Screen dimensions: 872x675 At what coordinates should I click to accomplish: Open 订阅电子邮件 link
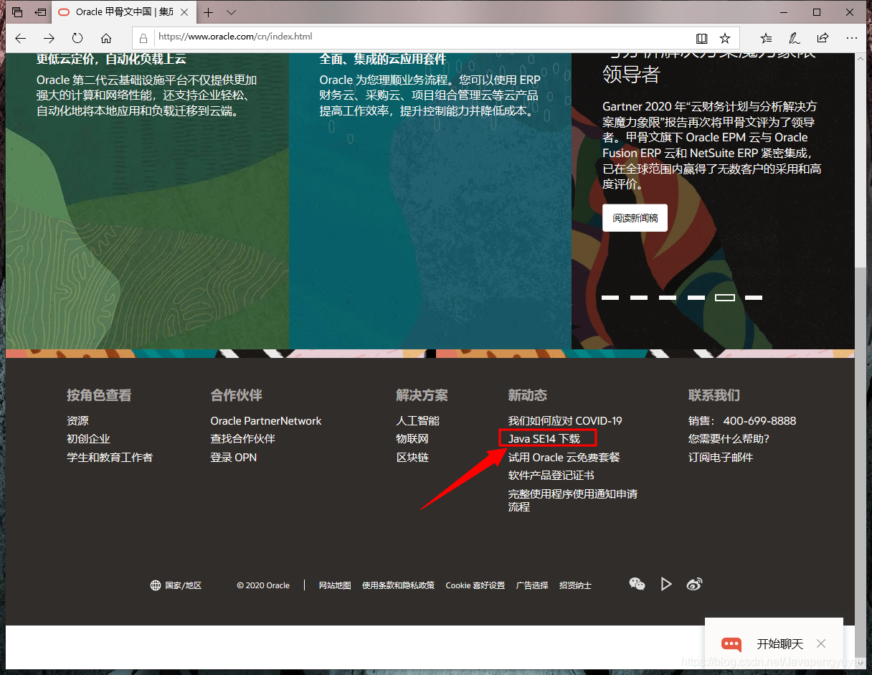tap(721, 458)
